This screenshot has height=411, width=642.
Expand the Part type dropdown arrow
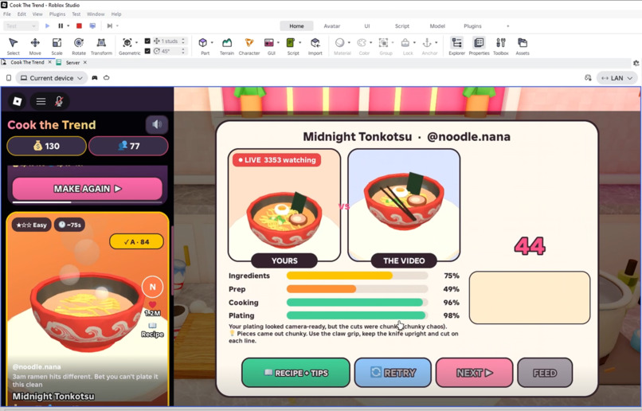tap(212, 42)
